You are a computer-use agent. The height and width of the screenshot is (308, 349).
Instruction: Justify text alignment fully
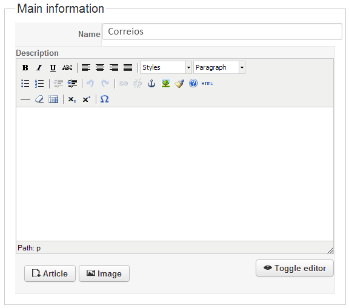point(128,67)
